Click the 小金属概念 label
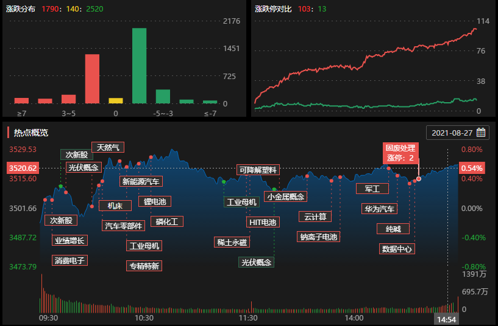 click(286, 196)
